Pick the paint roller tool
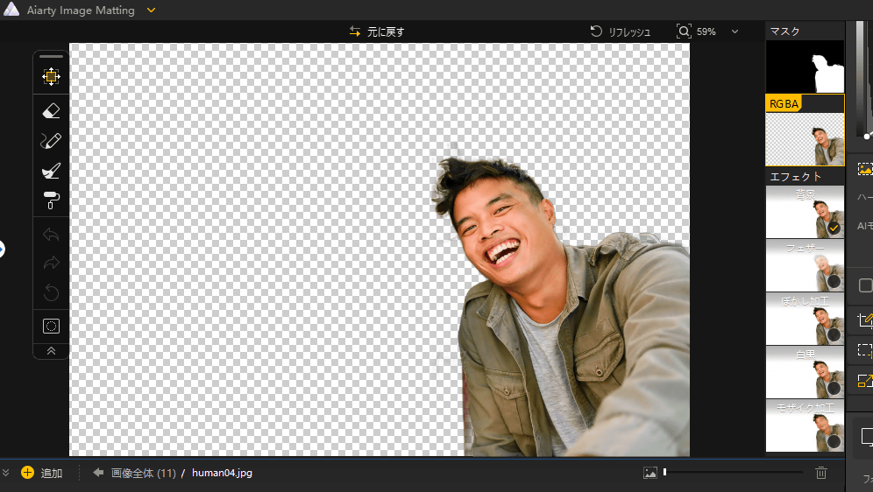Viewport: 873px width, 492px height. coord(51,200)
